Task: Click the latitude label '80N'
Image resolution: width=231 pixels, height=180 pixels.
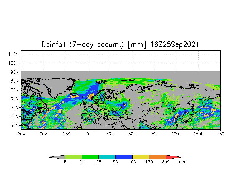Action: tap(14, 81)
